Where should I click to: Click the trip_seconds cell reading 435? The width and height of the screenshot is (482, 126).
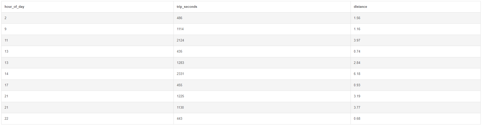click(180, 52)
